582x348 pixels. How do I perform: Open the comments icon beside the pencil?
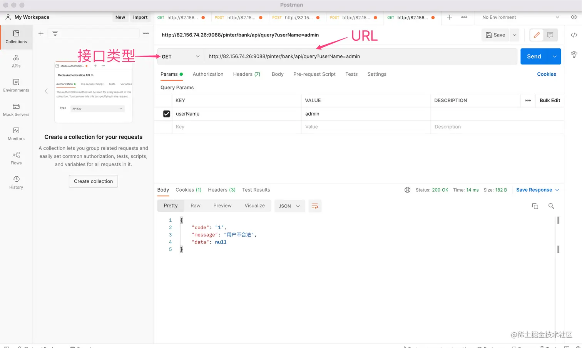550,35
